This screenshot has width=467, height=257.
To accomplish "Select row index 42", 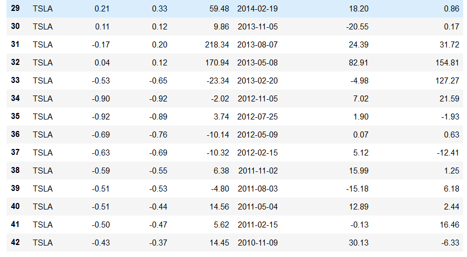I will (15, 243).
